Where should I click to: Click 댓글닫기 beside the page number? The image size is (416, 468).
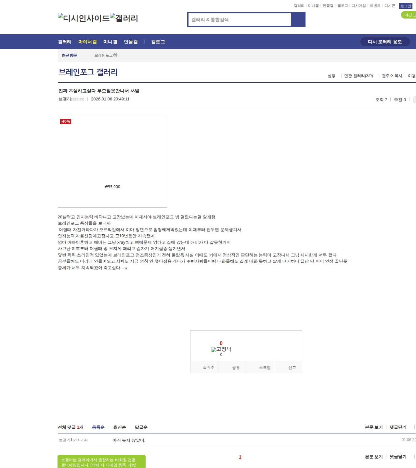(398, 457)
